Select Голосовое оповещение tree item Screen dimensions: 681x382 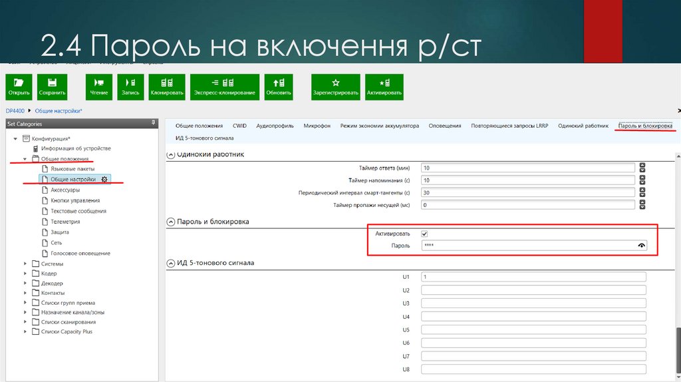click(80, 254)
